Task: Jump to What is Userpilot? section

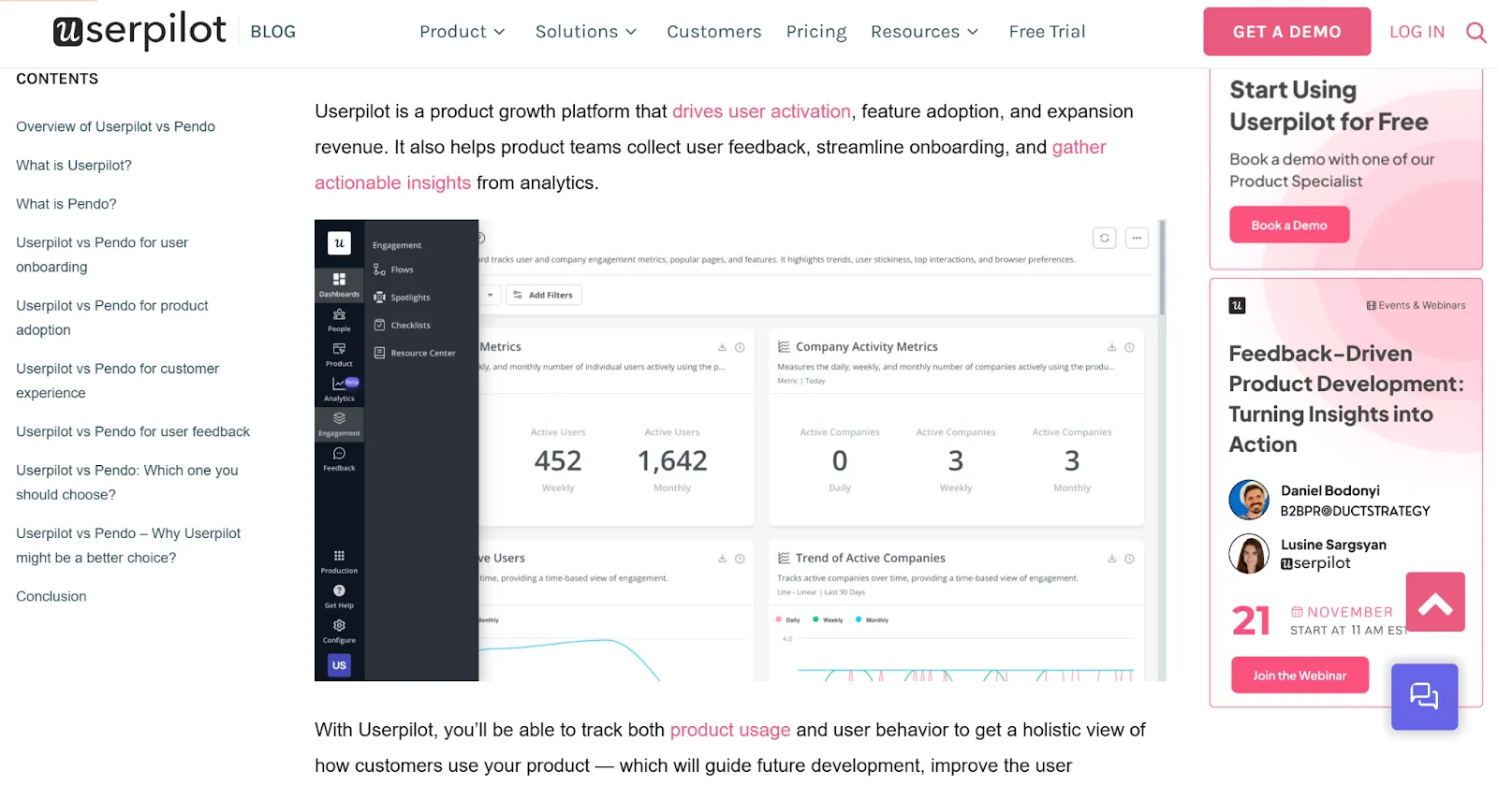Action: click(x=74, y=165)
